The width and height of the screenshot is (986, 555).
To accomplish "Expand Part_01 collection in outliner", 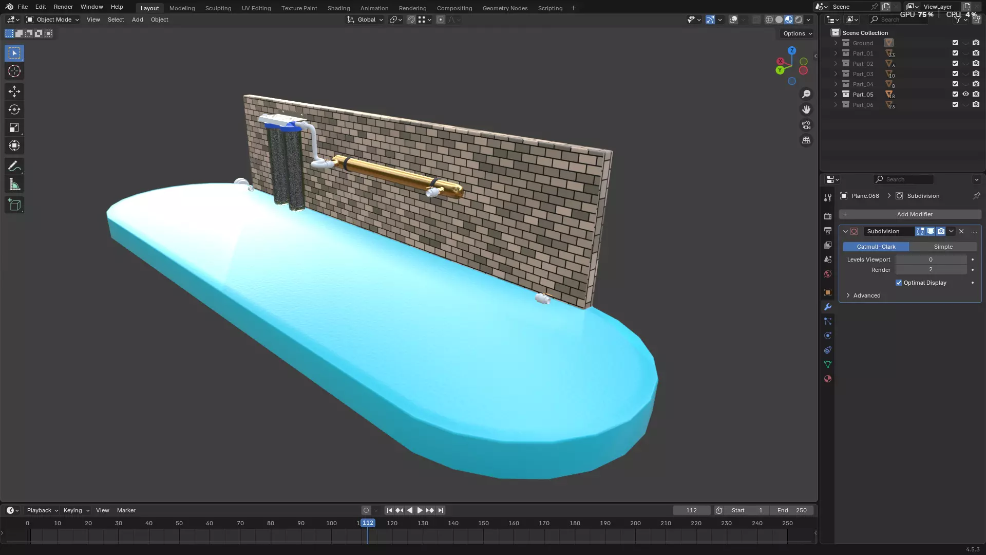I will (x=836, y=53).
